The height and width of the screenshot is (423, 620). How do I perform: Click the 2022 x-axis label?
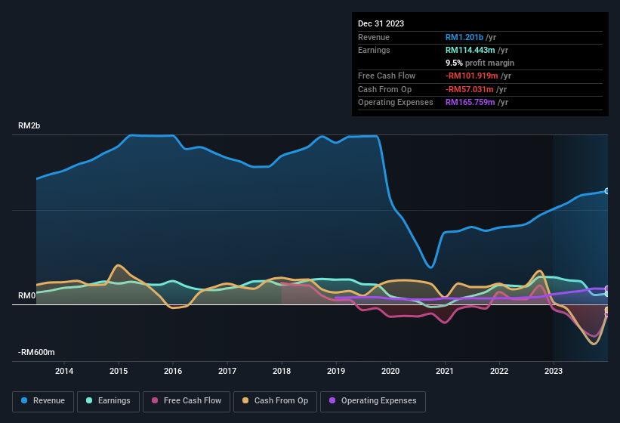[499, 371]
